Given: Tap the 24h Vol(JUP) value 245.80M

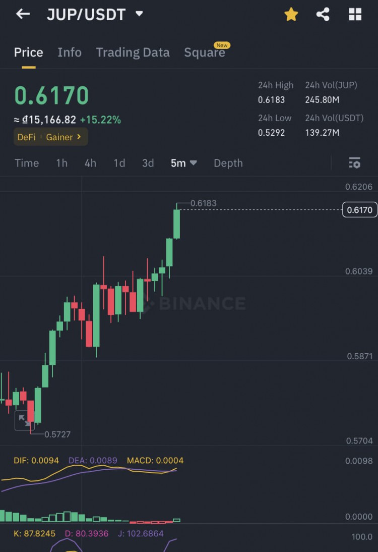Looking at the screenshot, I should tap(322, 99).
